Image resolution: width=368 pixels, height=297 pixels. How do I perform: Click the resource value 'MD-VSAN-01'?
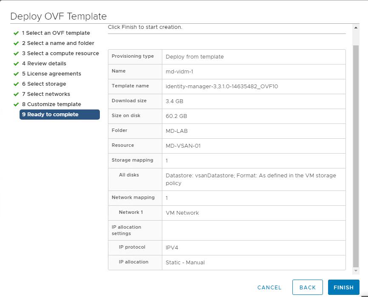click(183, 146)
